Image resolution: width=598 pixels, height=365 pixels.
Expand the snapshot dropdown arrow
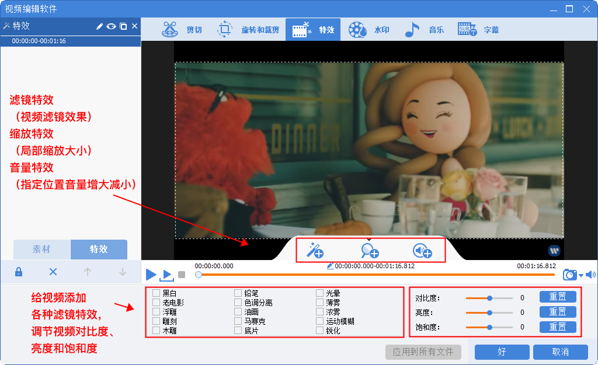[x=581, y=275]
